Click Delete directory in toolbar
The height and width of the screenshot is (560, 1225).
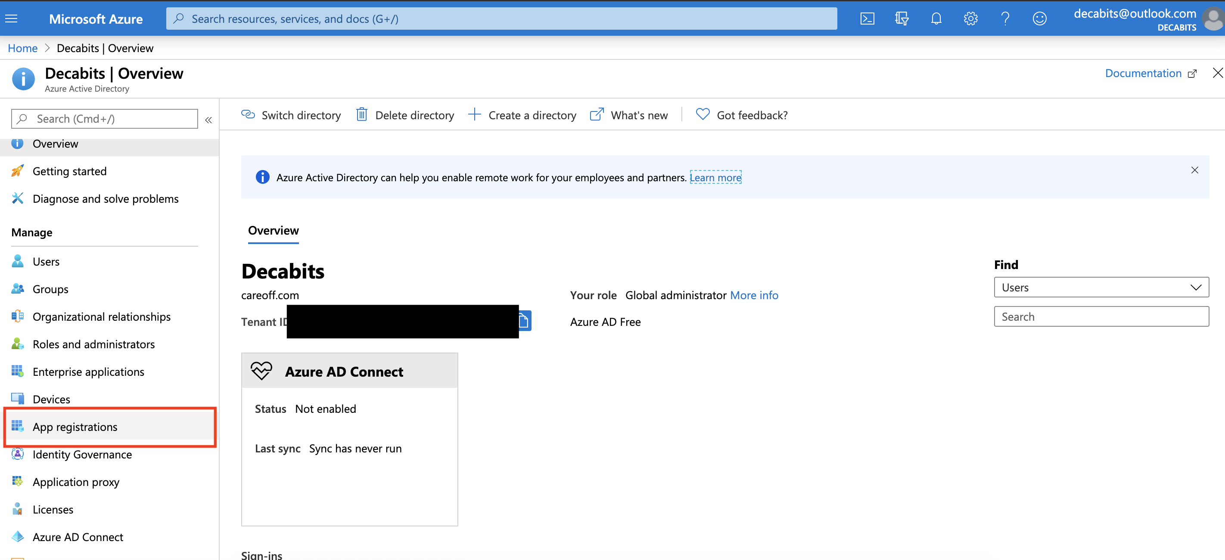pyautogui.click(x=405, y=115)
